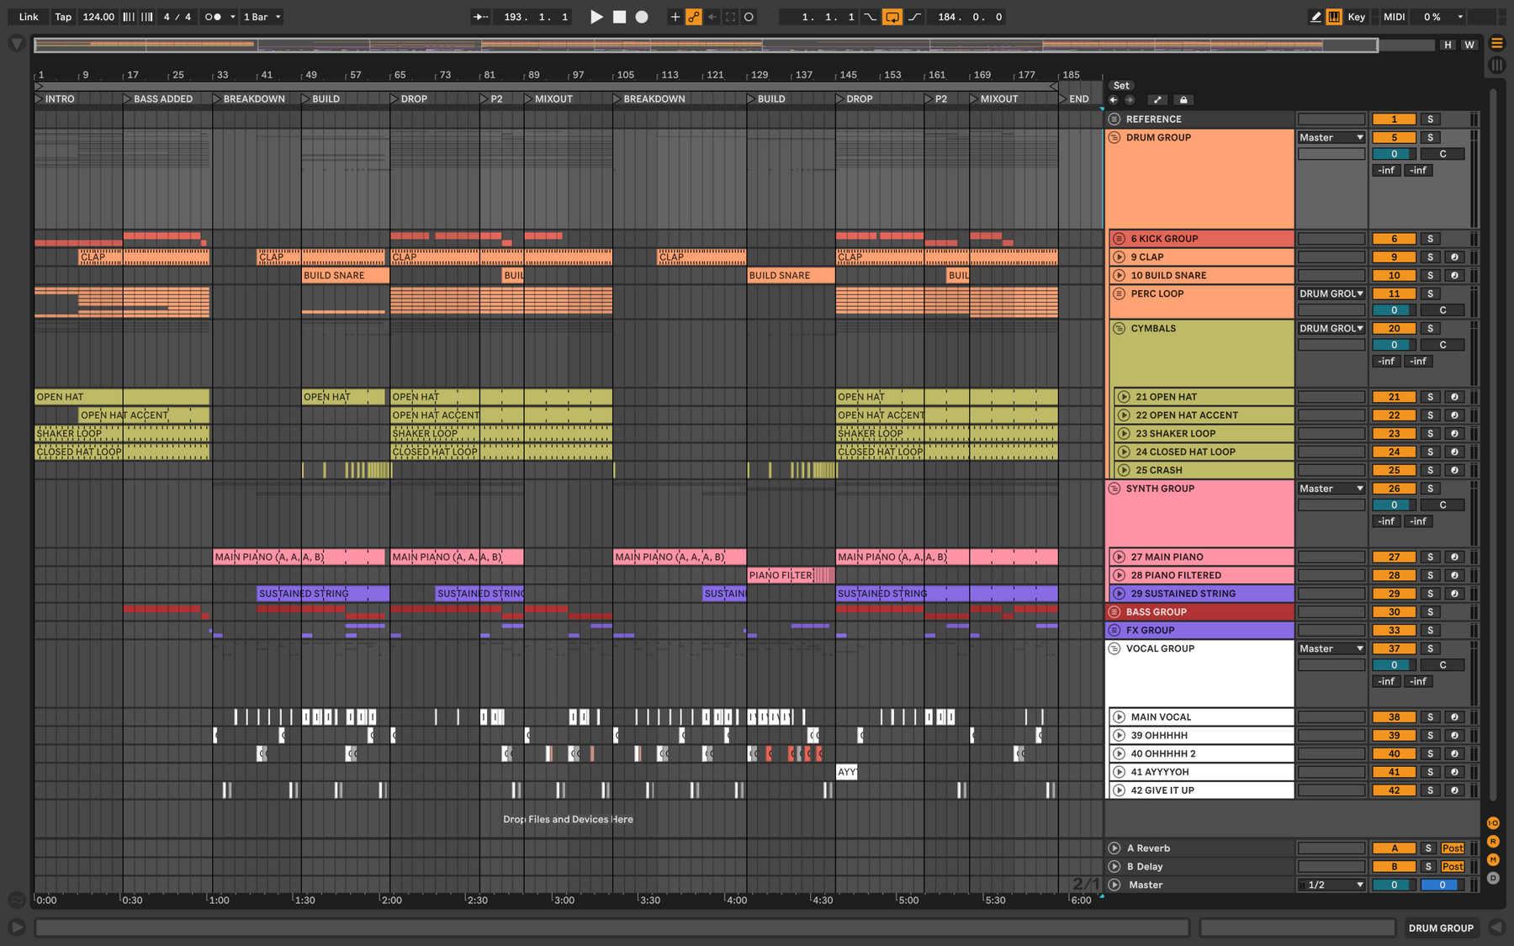1514x946 pixels.
Task: Open the quantization 1 Bar dropdown
Action: click(262, 17)
